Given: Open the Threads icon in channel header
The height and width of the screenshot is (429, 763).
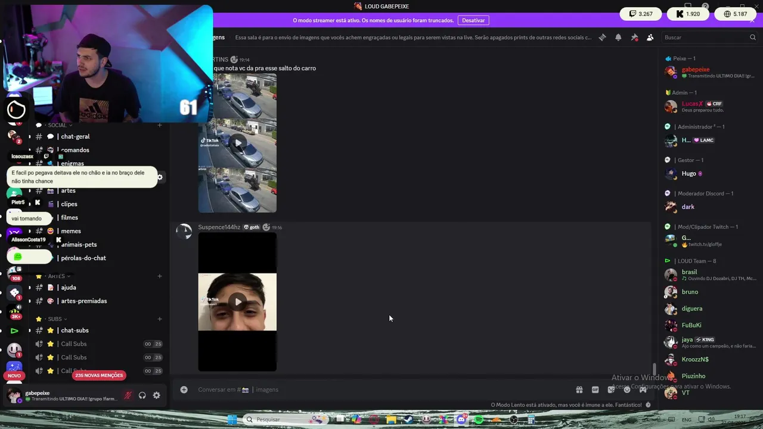Looking at the screenshot, I should click(602, 37).
